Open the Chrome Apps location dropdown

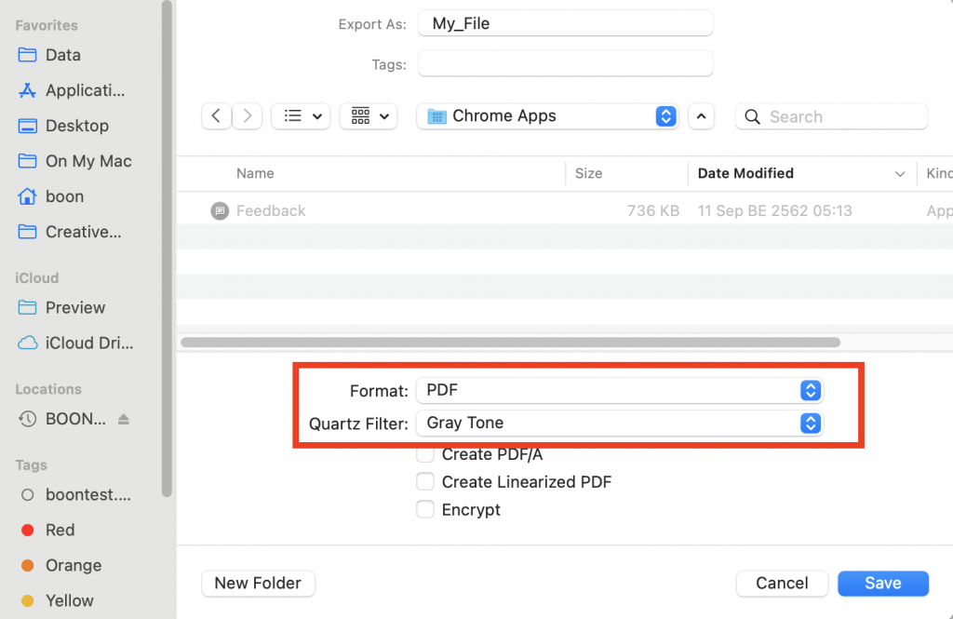click(x=547, y=116)
